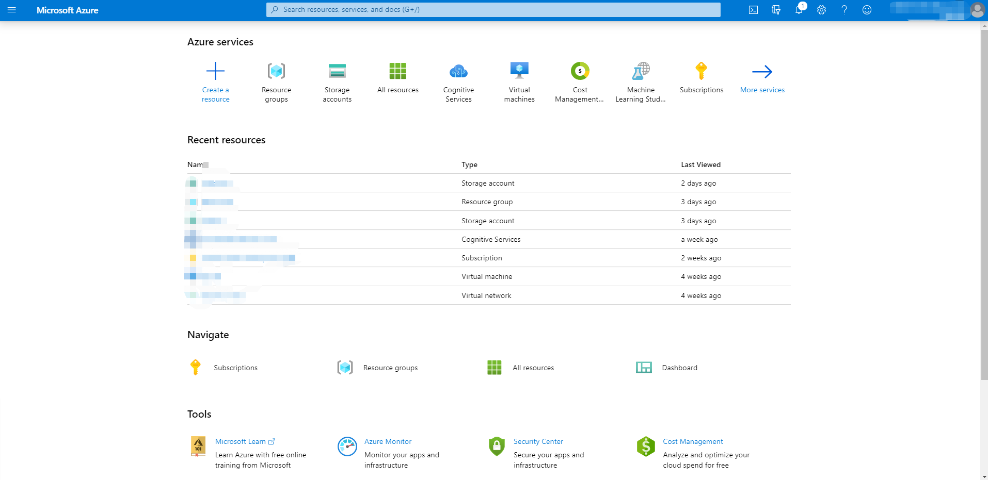Open the Cost Management service icon

pos(580,71)
